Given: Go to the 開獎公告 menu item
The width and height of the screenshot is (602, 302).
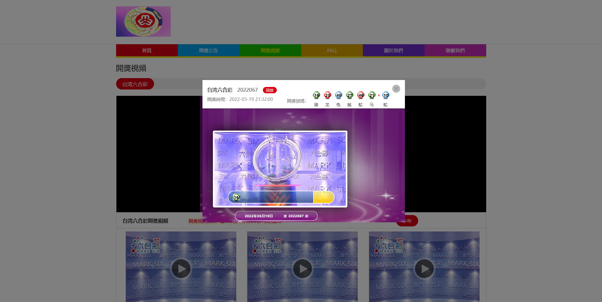Looking at the screenshot, I should coord(208,51).
